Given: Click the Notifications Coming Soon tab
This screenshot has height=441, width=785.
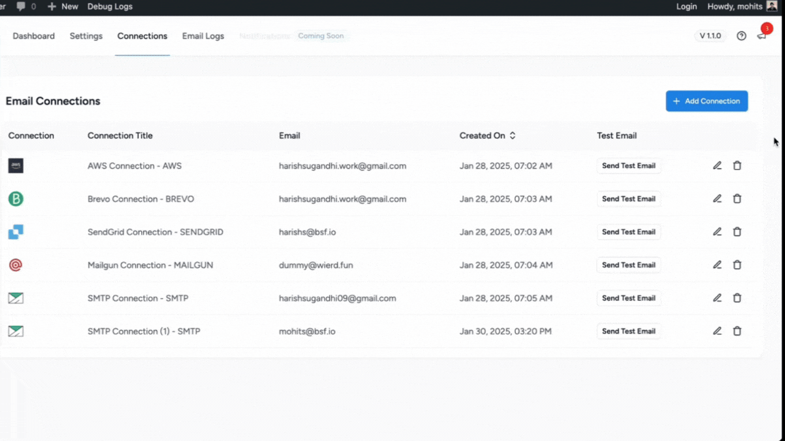Looking at the screenshot, I should coord(293,36).
